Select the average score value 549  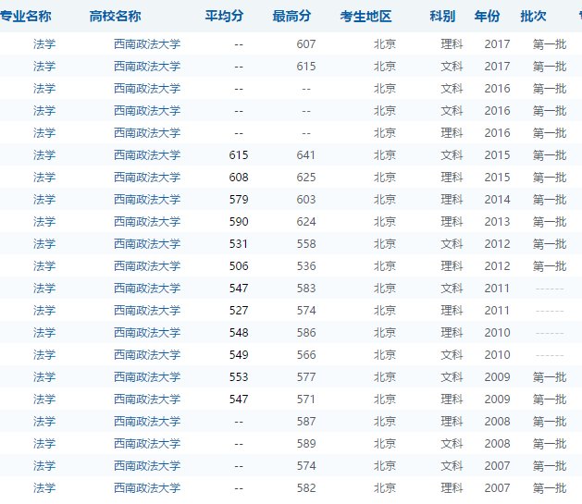[239, 355]
